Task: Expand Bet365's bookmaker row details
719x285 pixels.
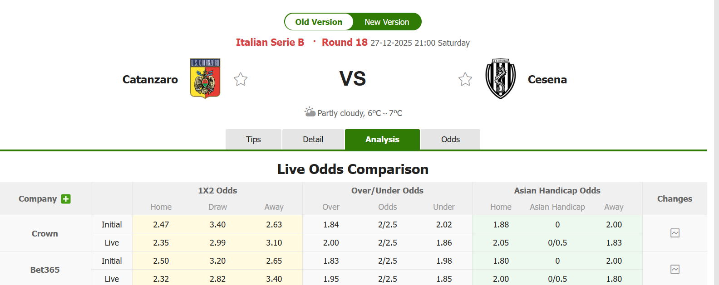Action: pyautogui.click(x=44, y=270)
